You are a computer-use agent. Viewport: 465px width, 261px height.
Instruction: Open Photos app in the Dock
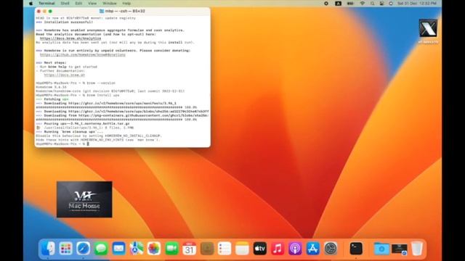coord(154,248)
